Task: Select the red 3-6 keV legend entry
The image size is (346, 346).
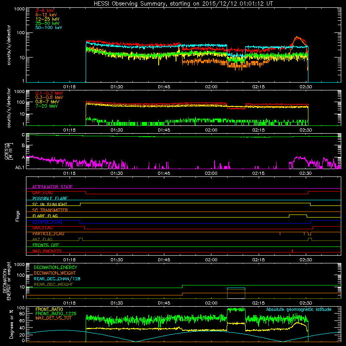Action: click(x=45, y=10)
